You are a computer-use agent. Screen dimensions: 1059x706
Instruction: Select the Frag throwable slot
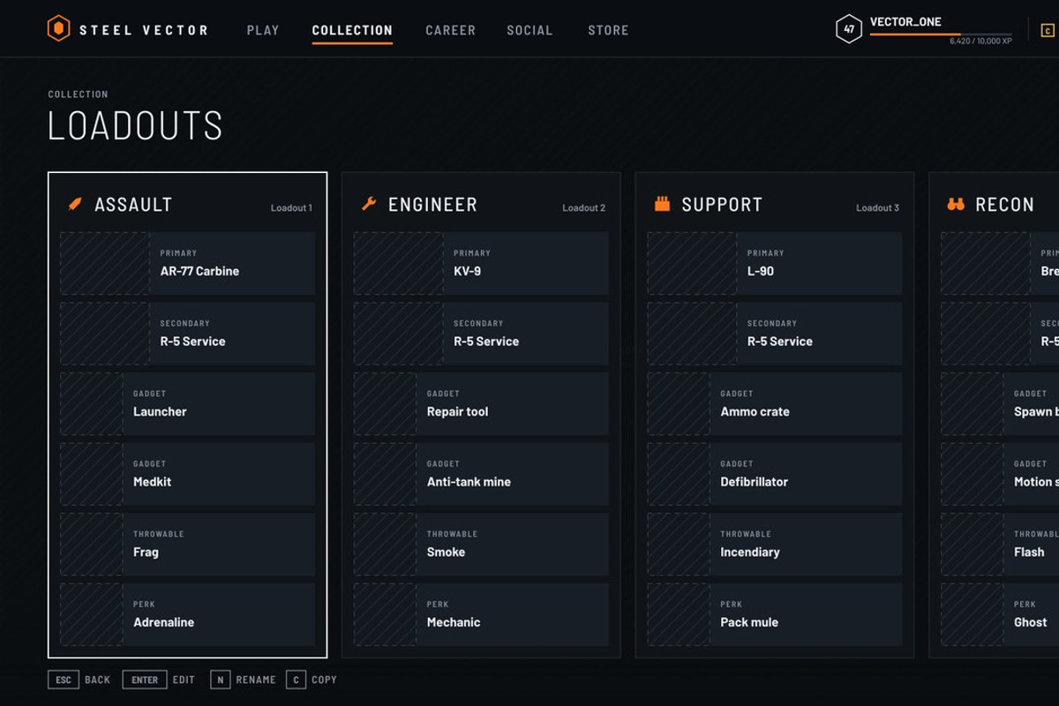pos(187,545)
